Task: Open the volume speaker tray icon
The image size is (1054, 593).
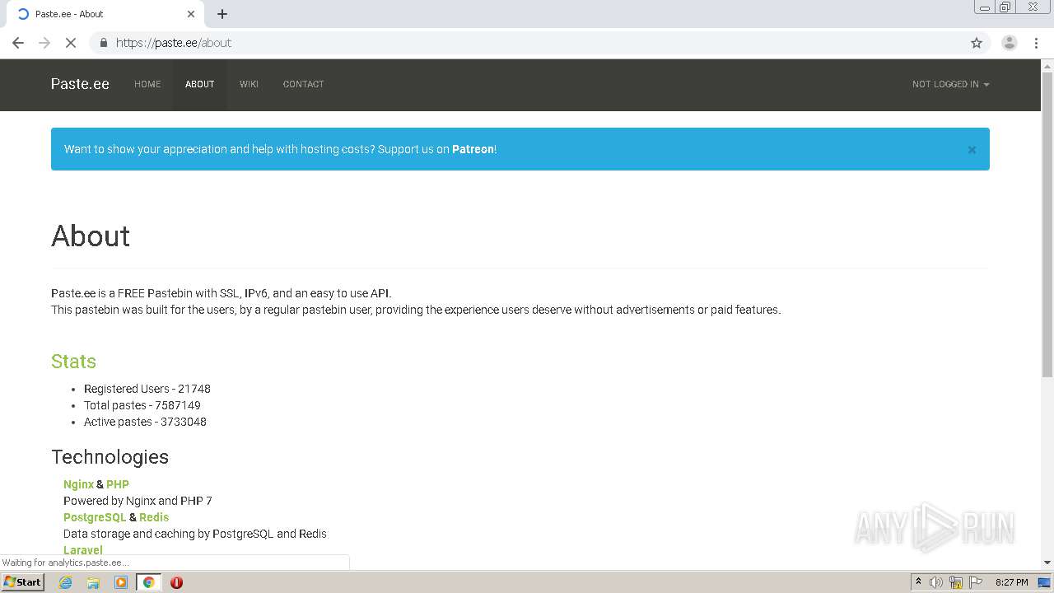Action: pos(936,582)
